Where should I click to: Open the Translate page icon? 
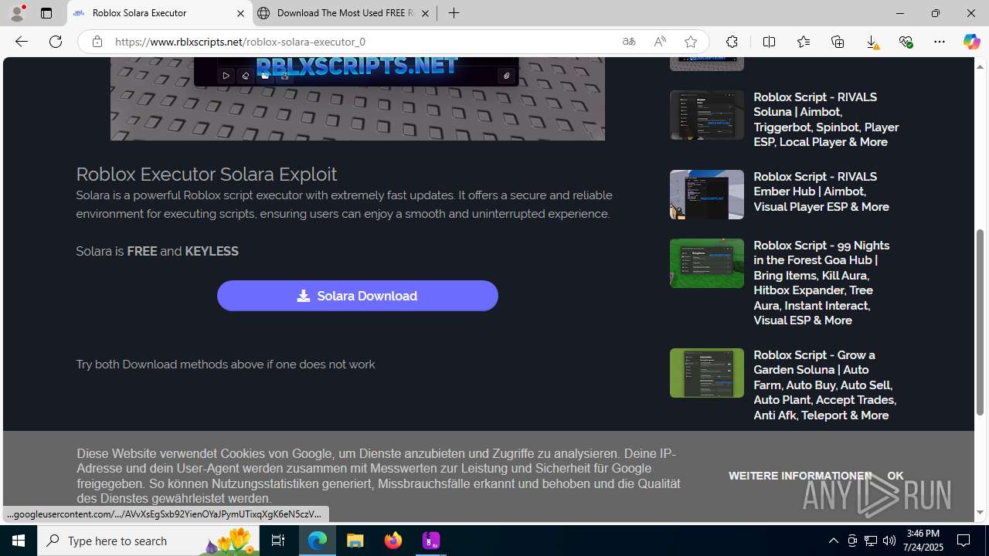(x=629, y=42)
